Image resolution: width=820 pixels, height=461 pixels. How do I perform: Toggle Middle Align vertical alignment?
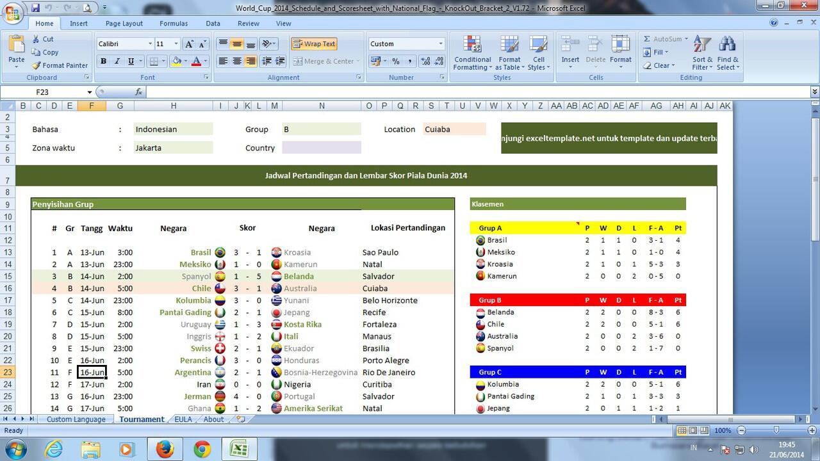237,44
